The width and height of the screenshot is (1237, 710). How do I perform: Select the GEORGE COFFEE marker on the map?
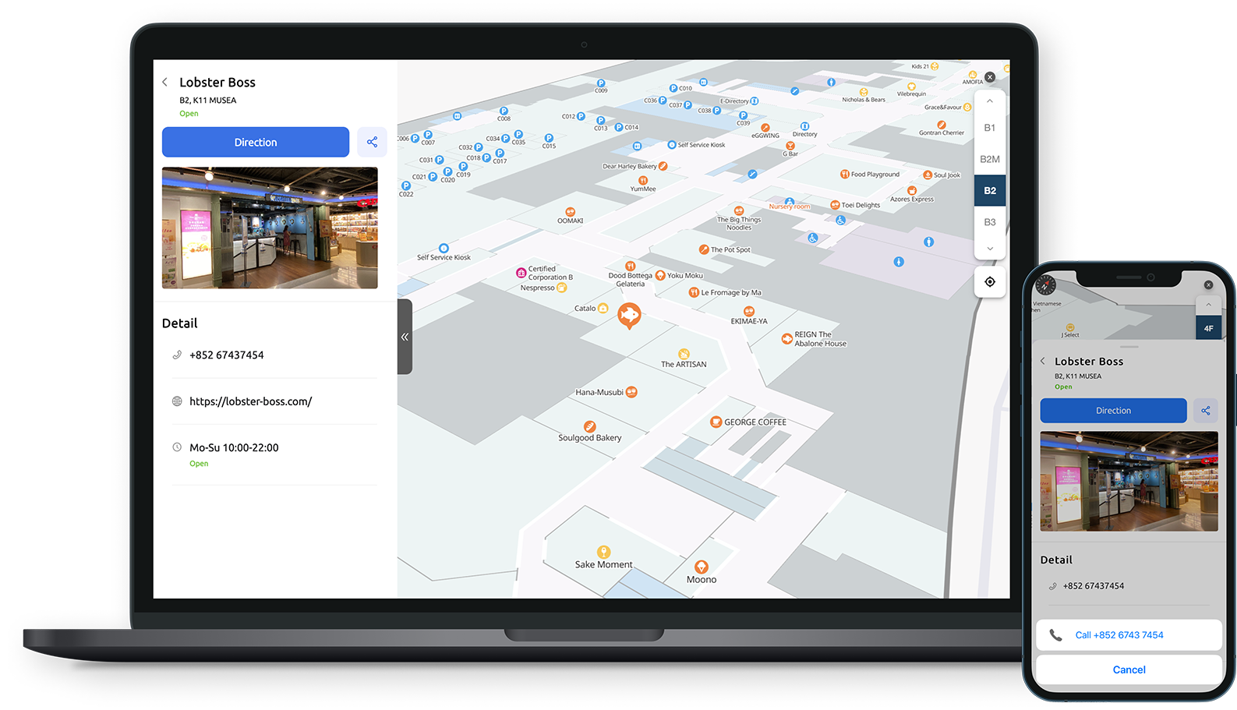[716, 422]
